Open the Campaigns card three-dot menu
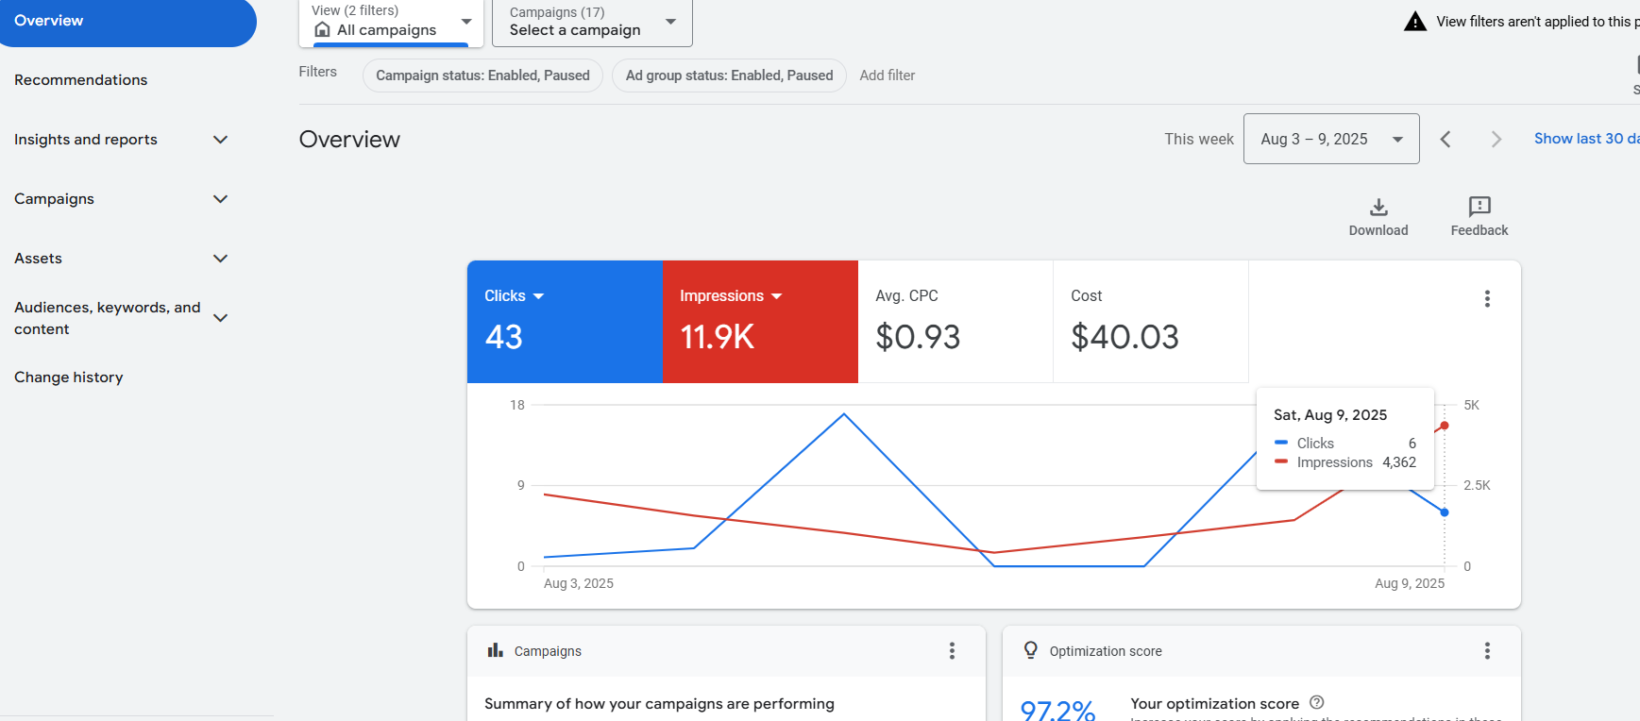Screen dimensions: 1640x721 coord(952,650)
